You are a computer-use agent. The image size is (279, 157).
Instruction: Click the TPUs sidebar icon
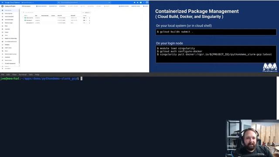[3, 35]
